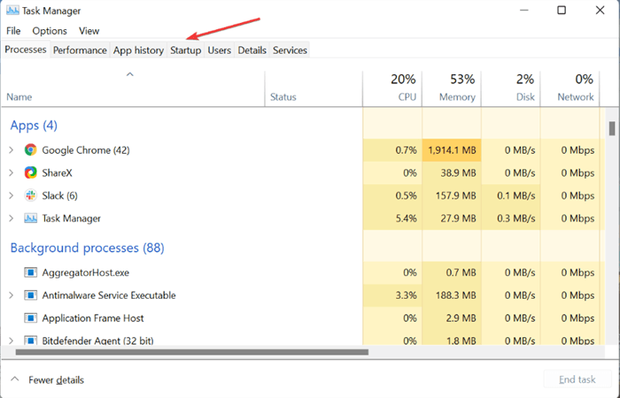Click Slack's 157.9 MB memory cell
The width and height of the screenshot is (620, 398).
pyautogui.click(x=452, y=195)
